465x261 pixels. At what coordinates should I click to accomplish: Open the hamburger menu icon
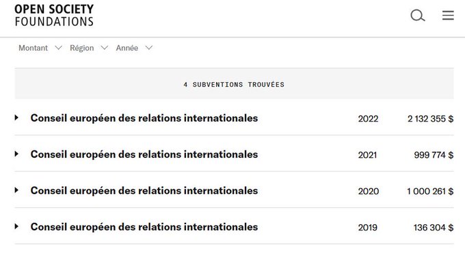(448, 16)
